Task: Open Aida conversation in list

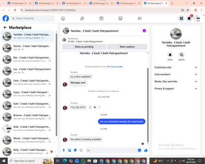Action: 27,128
